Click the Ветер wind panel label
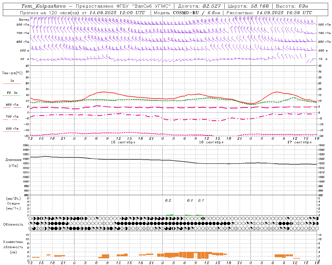 coord(24,20)
